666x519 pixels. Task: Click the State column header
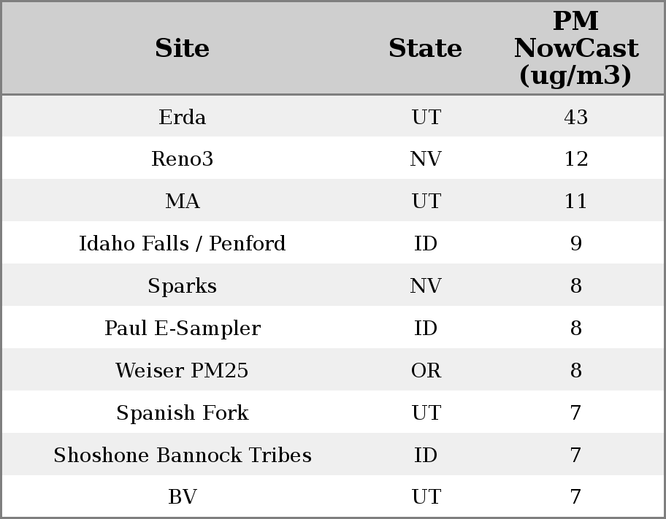point(425,49)
